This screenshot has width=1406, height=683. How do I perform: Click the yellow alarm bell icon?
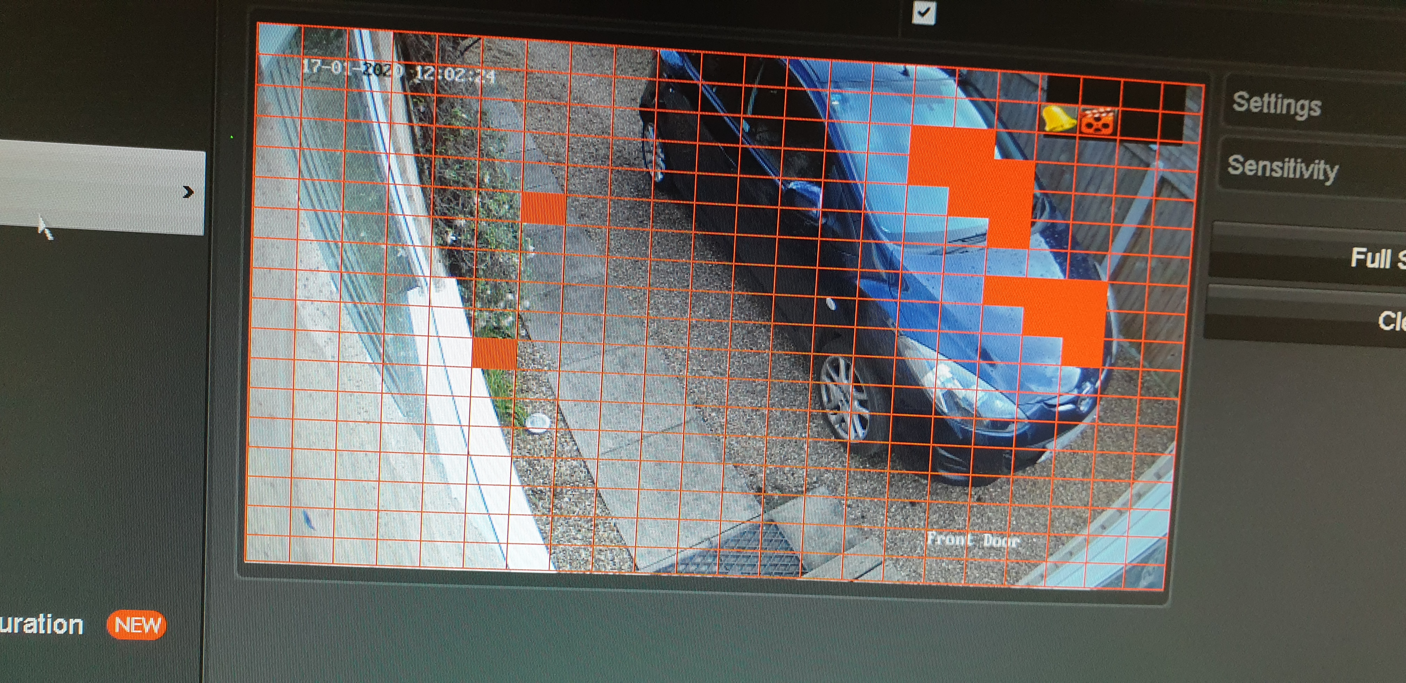tap(1057, 118)
